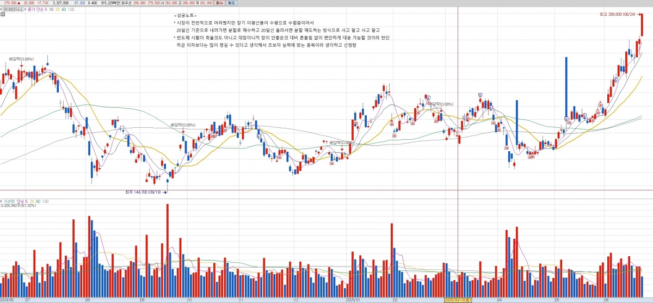Click the 매수 buy button
This screenshot has width=653, height=303.
(219, 3)
